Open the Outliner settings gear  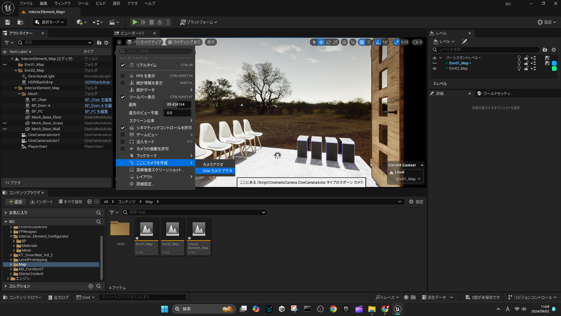coord(106,43)
